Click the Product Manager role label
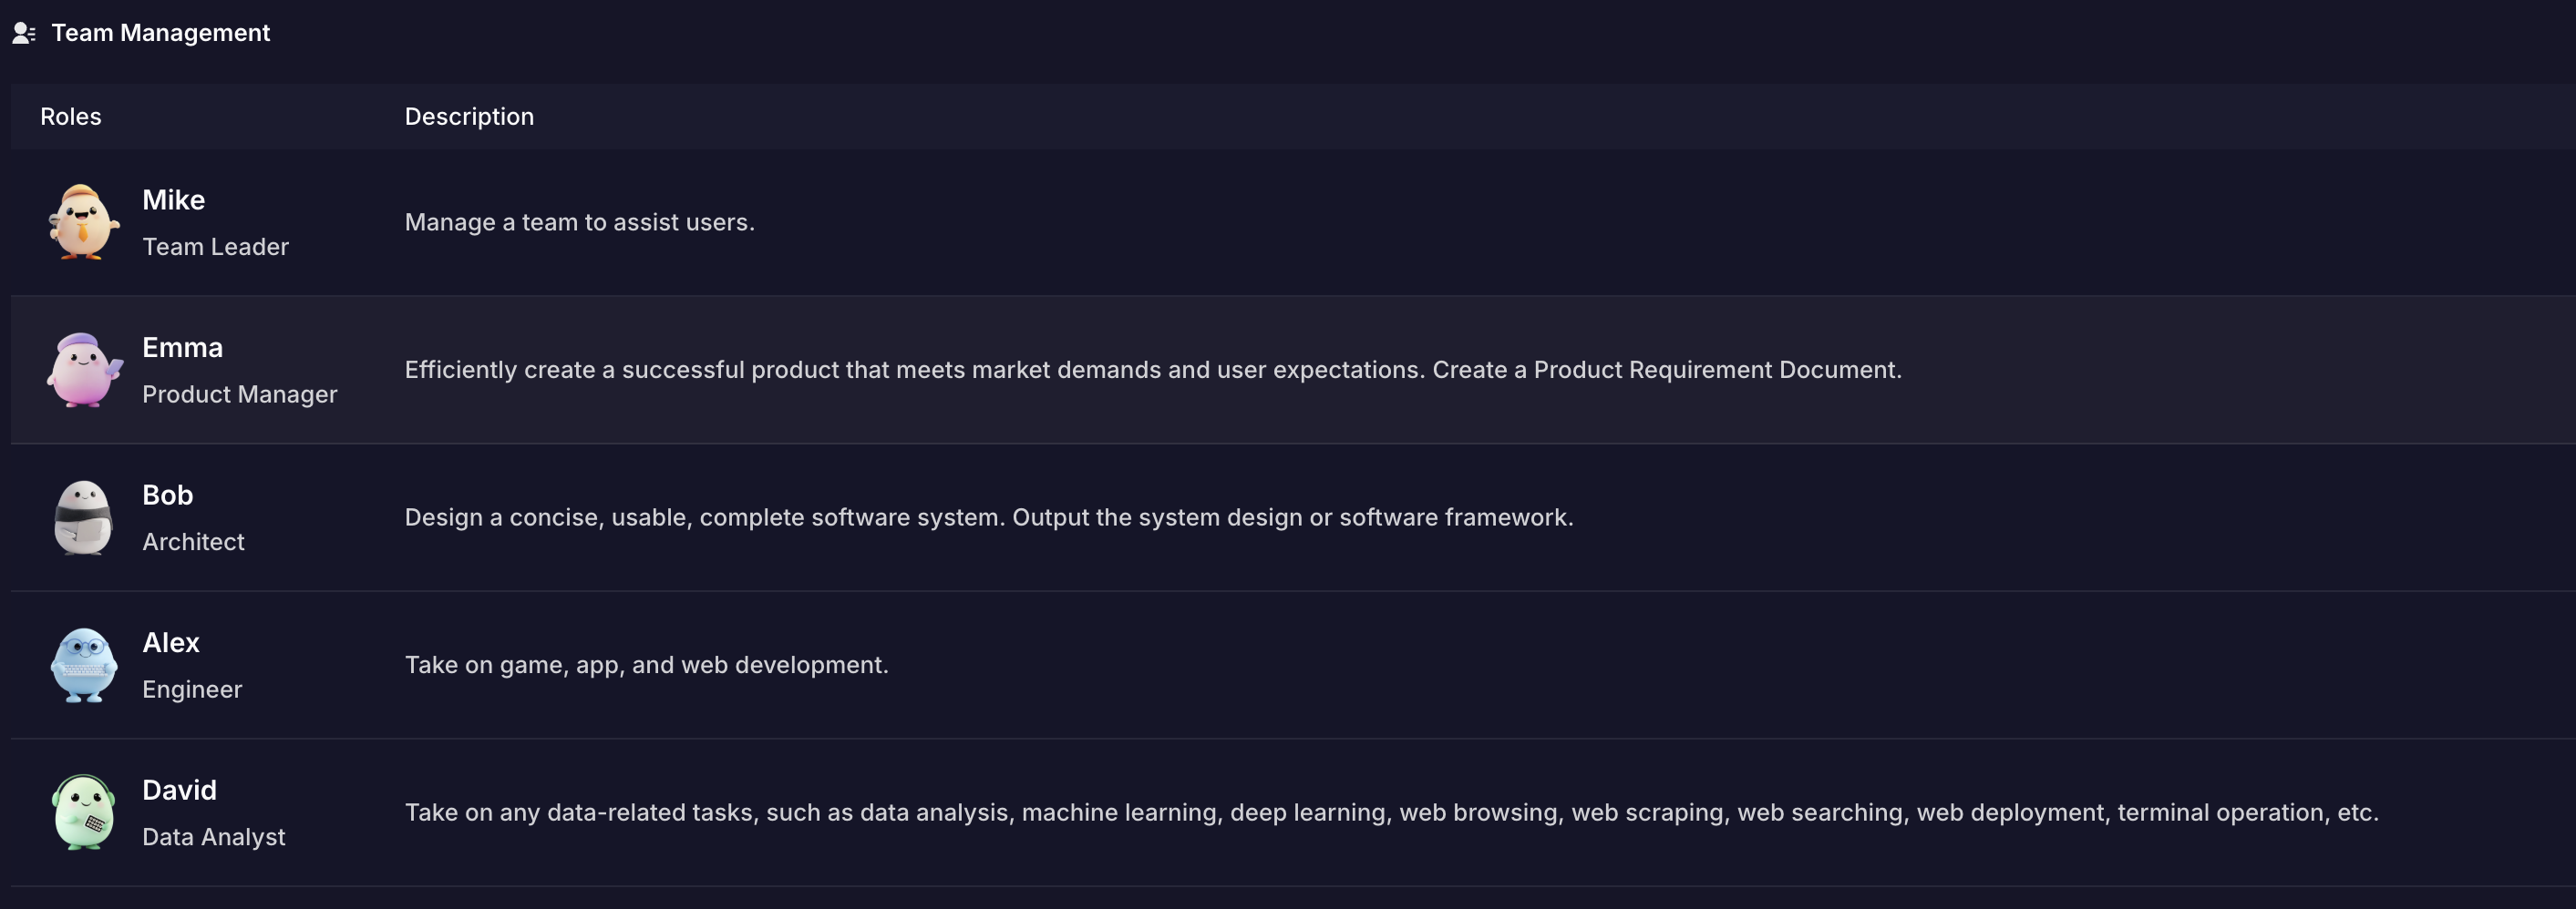This screenshot has height=909, width=2576. (239, 394)
